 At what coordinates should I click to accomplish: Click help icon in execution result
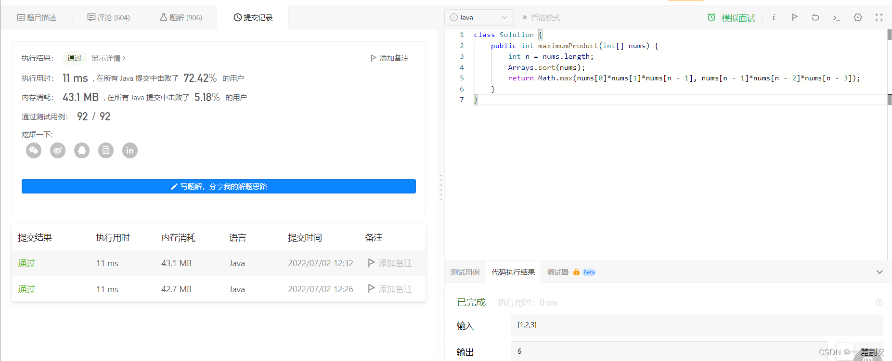pyautogui.click(x=879, y=303)
